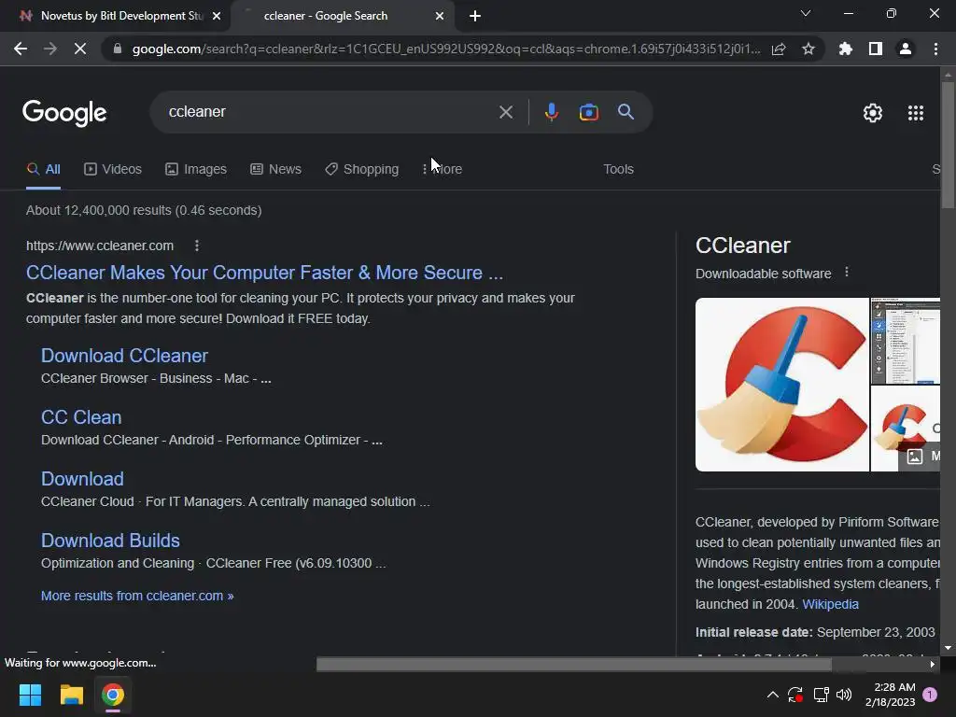Start a voice search with the microphone

pyautogui.click(x=551, y=112)
